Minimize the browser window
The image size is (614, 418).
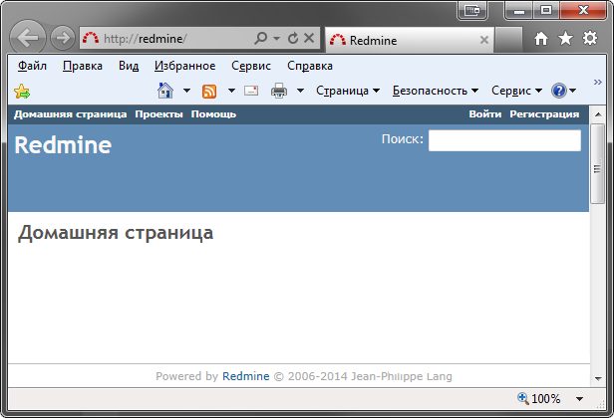(519, 10)
